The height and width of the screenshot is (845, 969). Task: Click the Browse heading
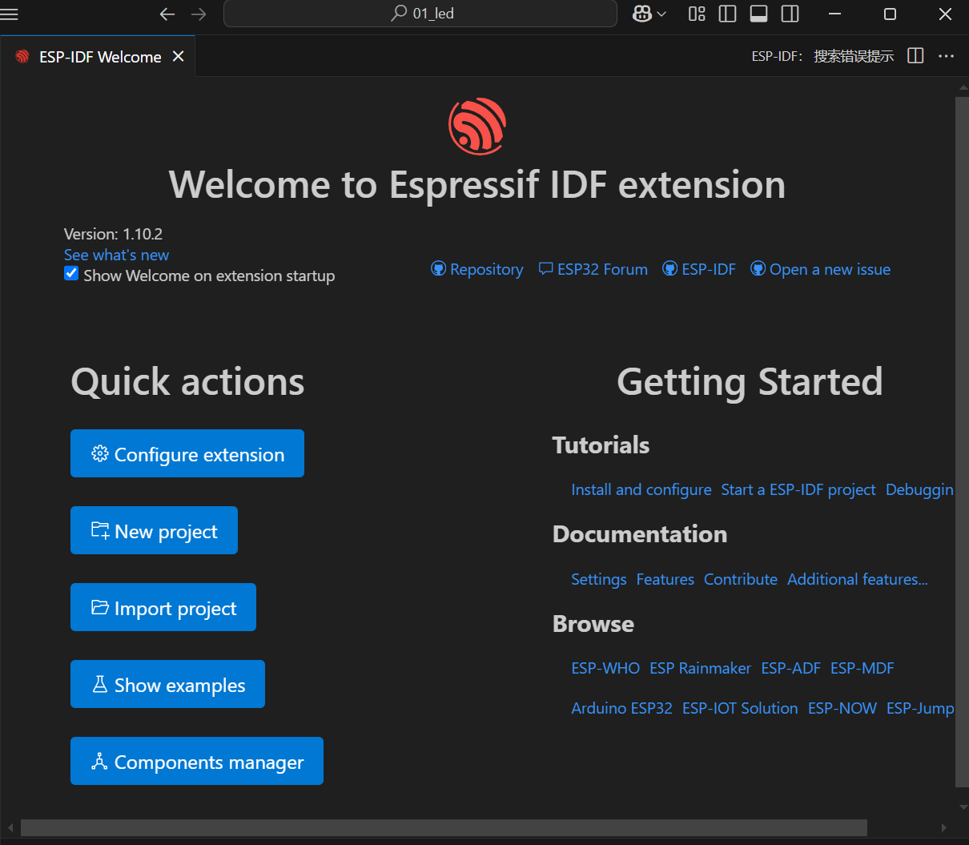click(593, 623)
